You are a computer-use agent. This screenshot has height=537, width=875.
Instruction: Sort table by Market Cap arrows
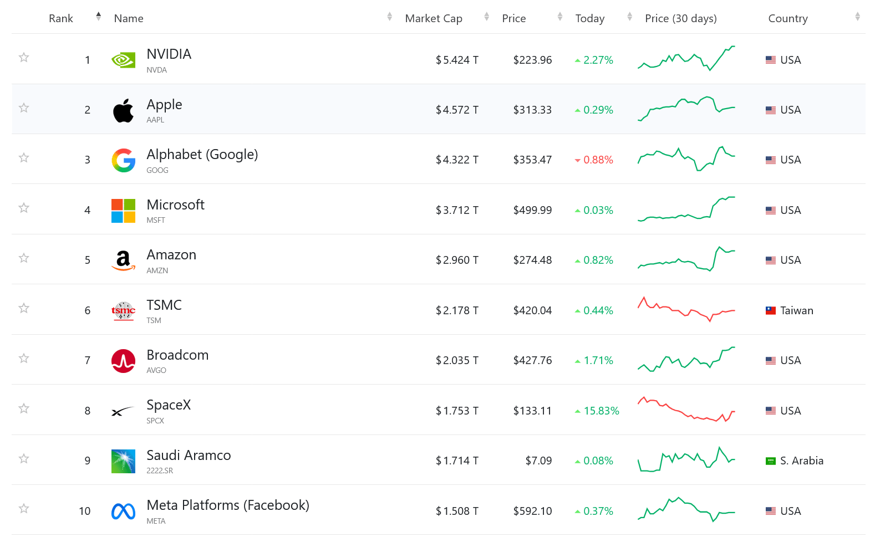(486, 17)
